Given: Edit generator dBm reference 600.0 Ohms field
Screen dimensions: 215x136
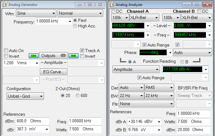Looking at the screenshot, I should tap(33, 121).
